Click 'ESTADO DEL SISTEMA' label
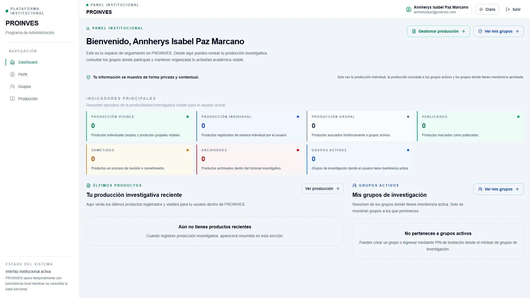 pyautogui.click(x=29, y=264)
